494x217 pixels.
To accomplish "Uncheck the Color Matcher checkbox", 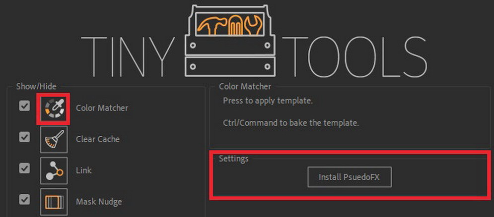I will (24, 106).
